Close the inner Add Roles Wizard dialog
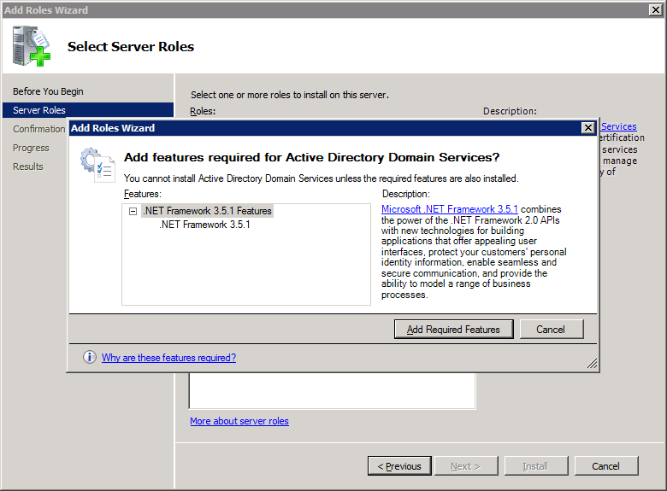The width and height of the screenshot is (667, 491). [x=587, y=128]
